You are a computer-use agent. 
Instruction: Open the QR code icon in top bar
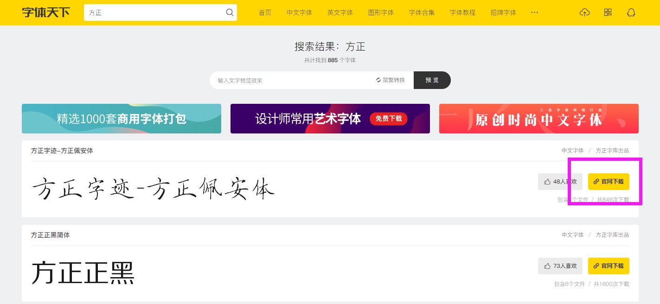pos(608,12)
